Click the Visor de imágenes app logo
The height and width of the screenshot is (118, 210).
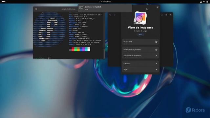click(x=140, y=18)
